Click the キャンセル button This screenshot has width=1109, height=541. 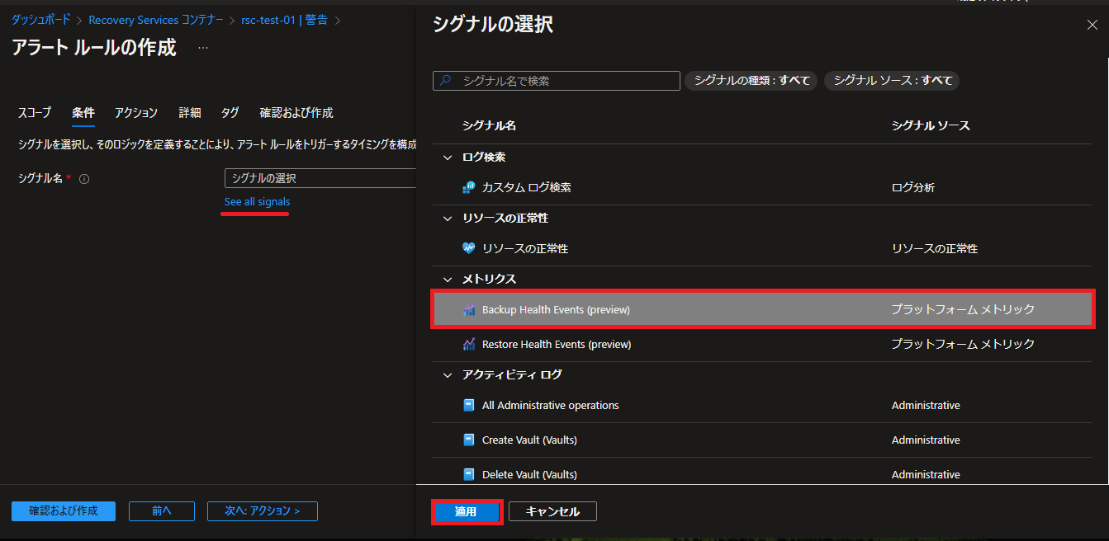point(552,511)
